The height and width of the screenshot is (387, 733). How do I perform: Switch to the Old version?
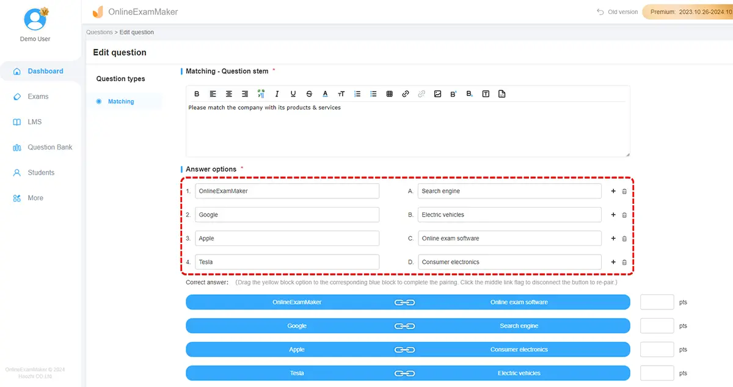[617, 12]
